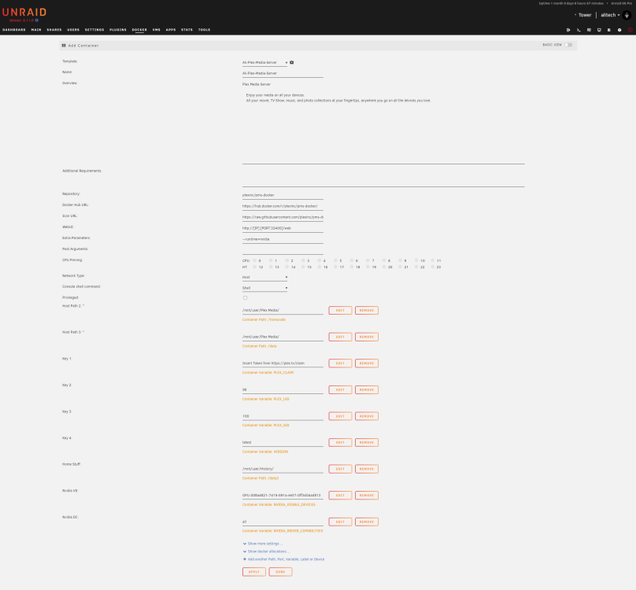Open the Users menu
The width and height of the screenshot is (636, 590).
pyautogui.click(x=73, y=30)
